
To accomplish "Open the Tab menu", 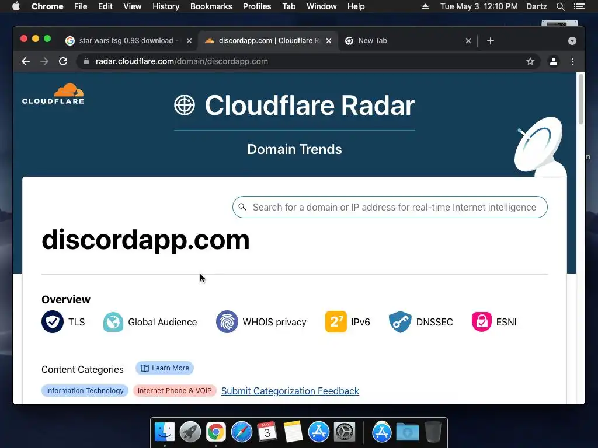I will (x=288, y=6).
